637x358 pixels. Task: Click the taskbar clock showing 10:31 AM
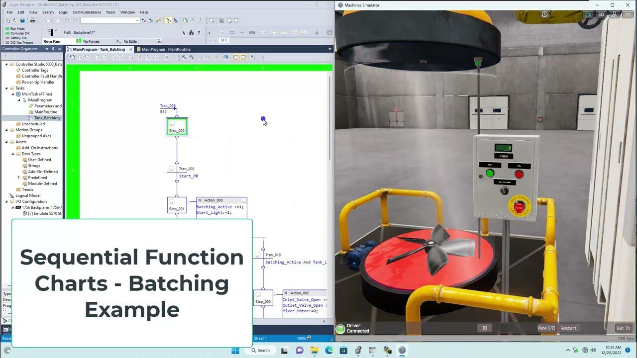coord(614,347)
